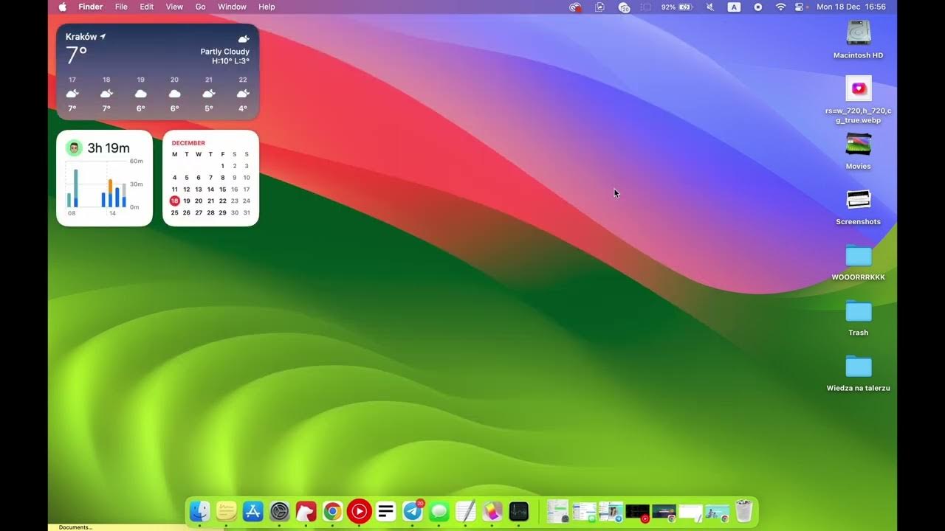Open the App Store from the Dock

(x=253, y=511)
